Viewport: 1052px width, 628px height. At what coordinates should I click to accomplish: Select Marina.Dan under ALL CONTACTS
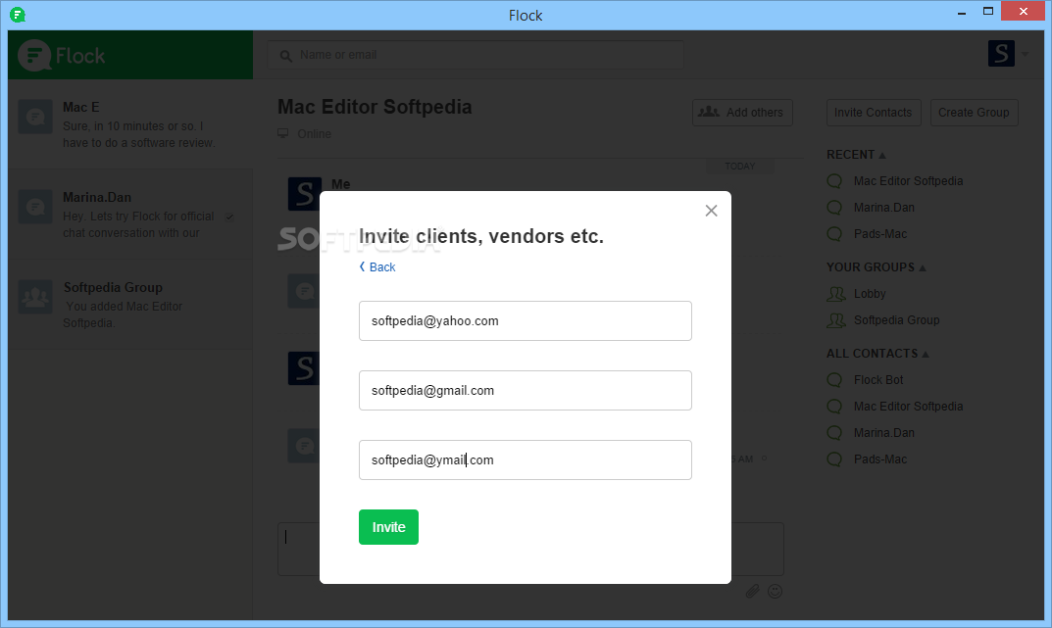(883, 433)
